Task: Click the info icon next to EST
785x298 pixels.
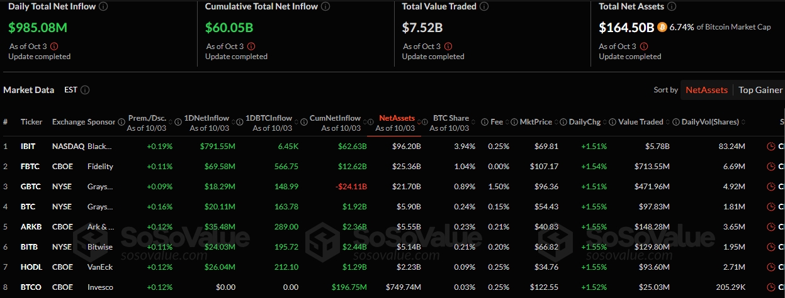Action: 85,90
